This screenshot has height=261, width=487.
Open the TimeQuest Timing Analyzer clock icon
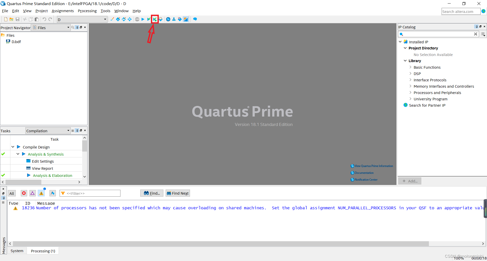coord(168,19)
